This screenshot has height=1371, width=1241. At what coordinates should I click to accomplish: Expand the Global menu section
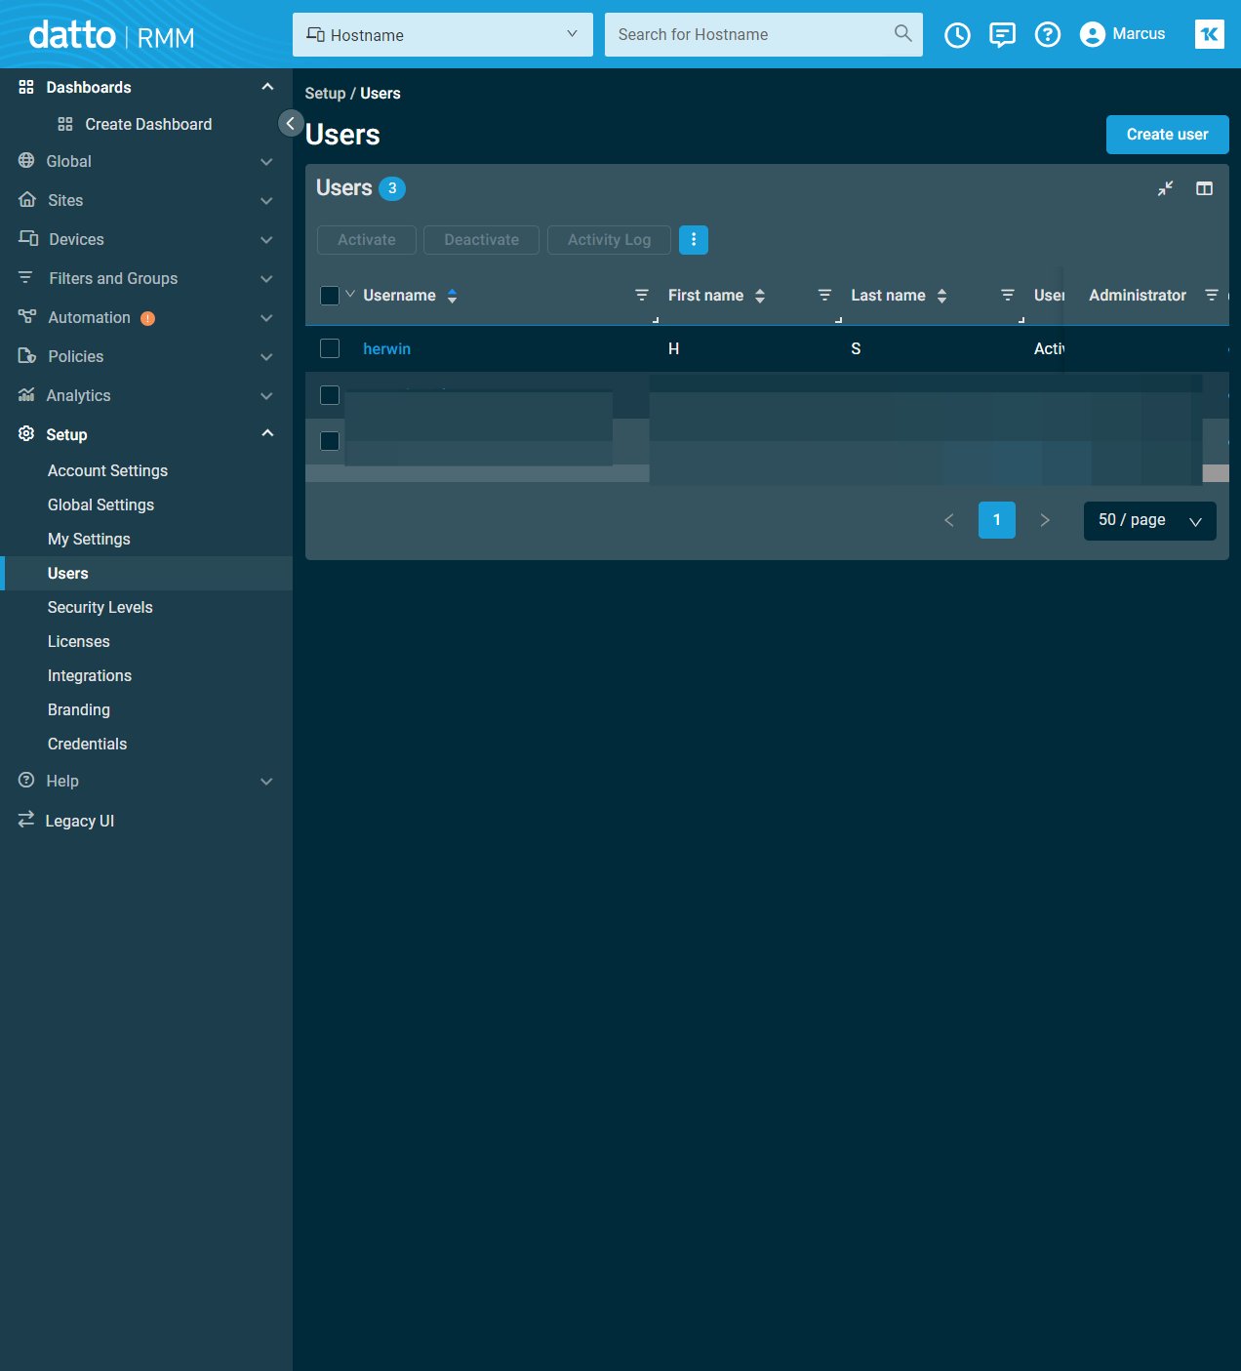point(266,162)
